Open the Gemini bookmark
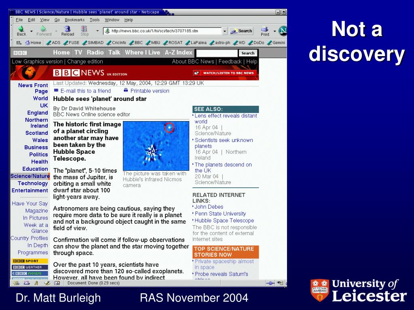The height and width of the screenshot is (310, 414). point(276,43)
